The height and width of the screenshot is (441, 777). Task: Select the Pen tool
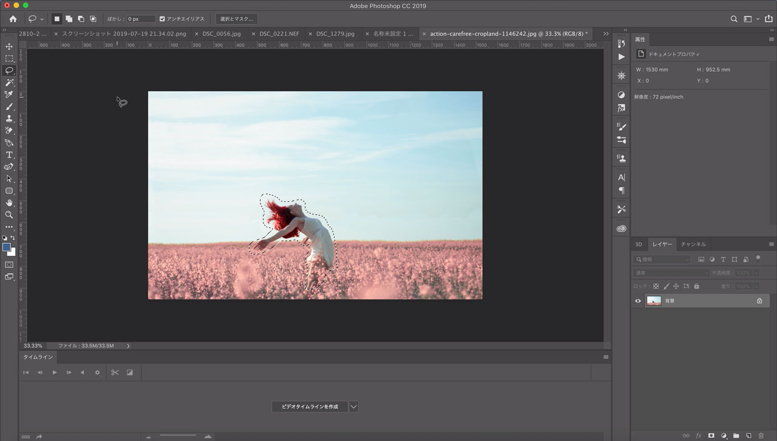point(9,166)
